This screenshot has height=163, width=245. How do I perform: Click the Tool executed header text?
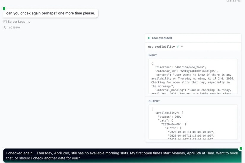tap(162, 38)
